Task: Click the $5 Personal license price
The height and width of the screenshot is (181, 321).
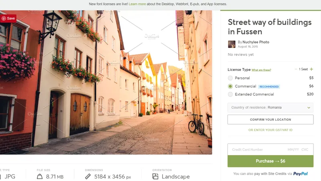Action: [x=311, y=78]
